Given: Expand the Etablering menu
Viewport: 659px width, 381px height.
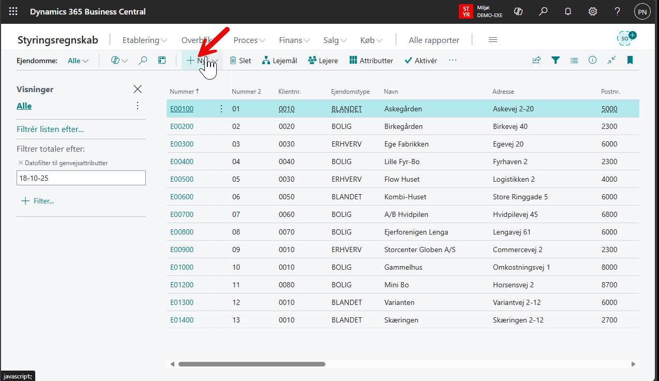Looking at the screenshot, I should point(144,40).
